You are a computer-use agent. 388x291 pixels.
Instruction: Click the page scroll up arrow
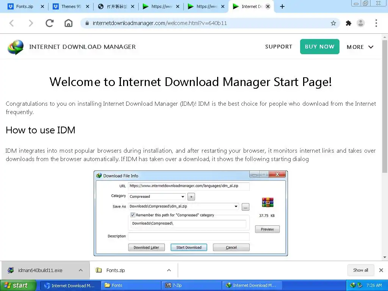385,37
